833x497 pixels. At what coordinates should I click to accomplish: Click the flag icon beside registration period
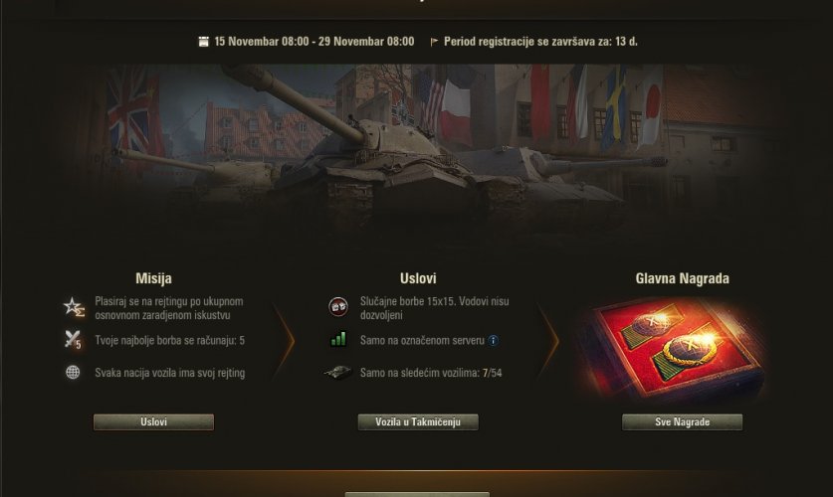(x=434, y=42)
